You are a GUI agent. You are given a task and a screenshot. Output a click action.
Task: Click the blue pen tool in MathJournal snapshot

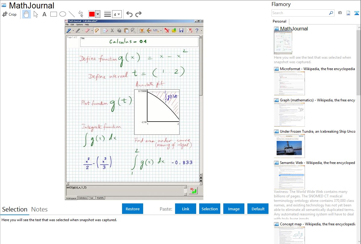coord(69,30)
